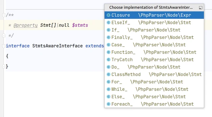Viewport: 212px width, 117px height.
Task: Click class icon beside If_
Action: [x=108, y=30]
